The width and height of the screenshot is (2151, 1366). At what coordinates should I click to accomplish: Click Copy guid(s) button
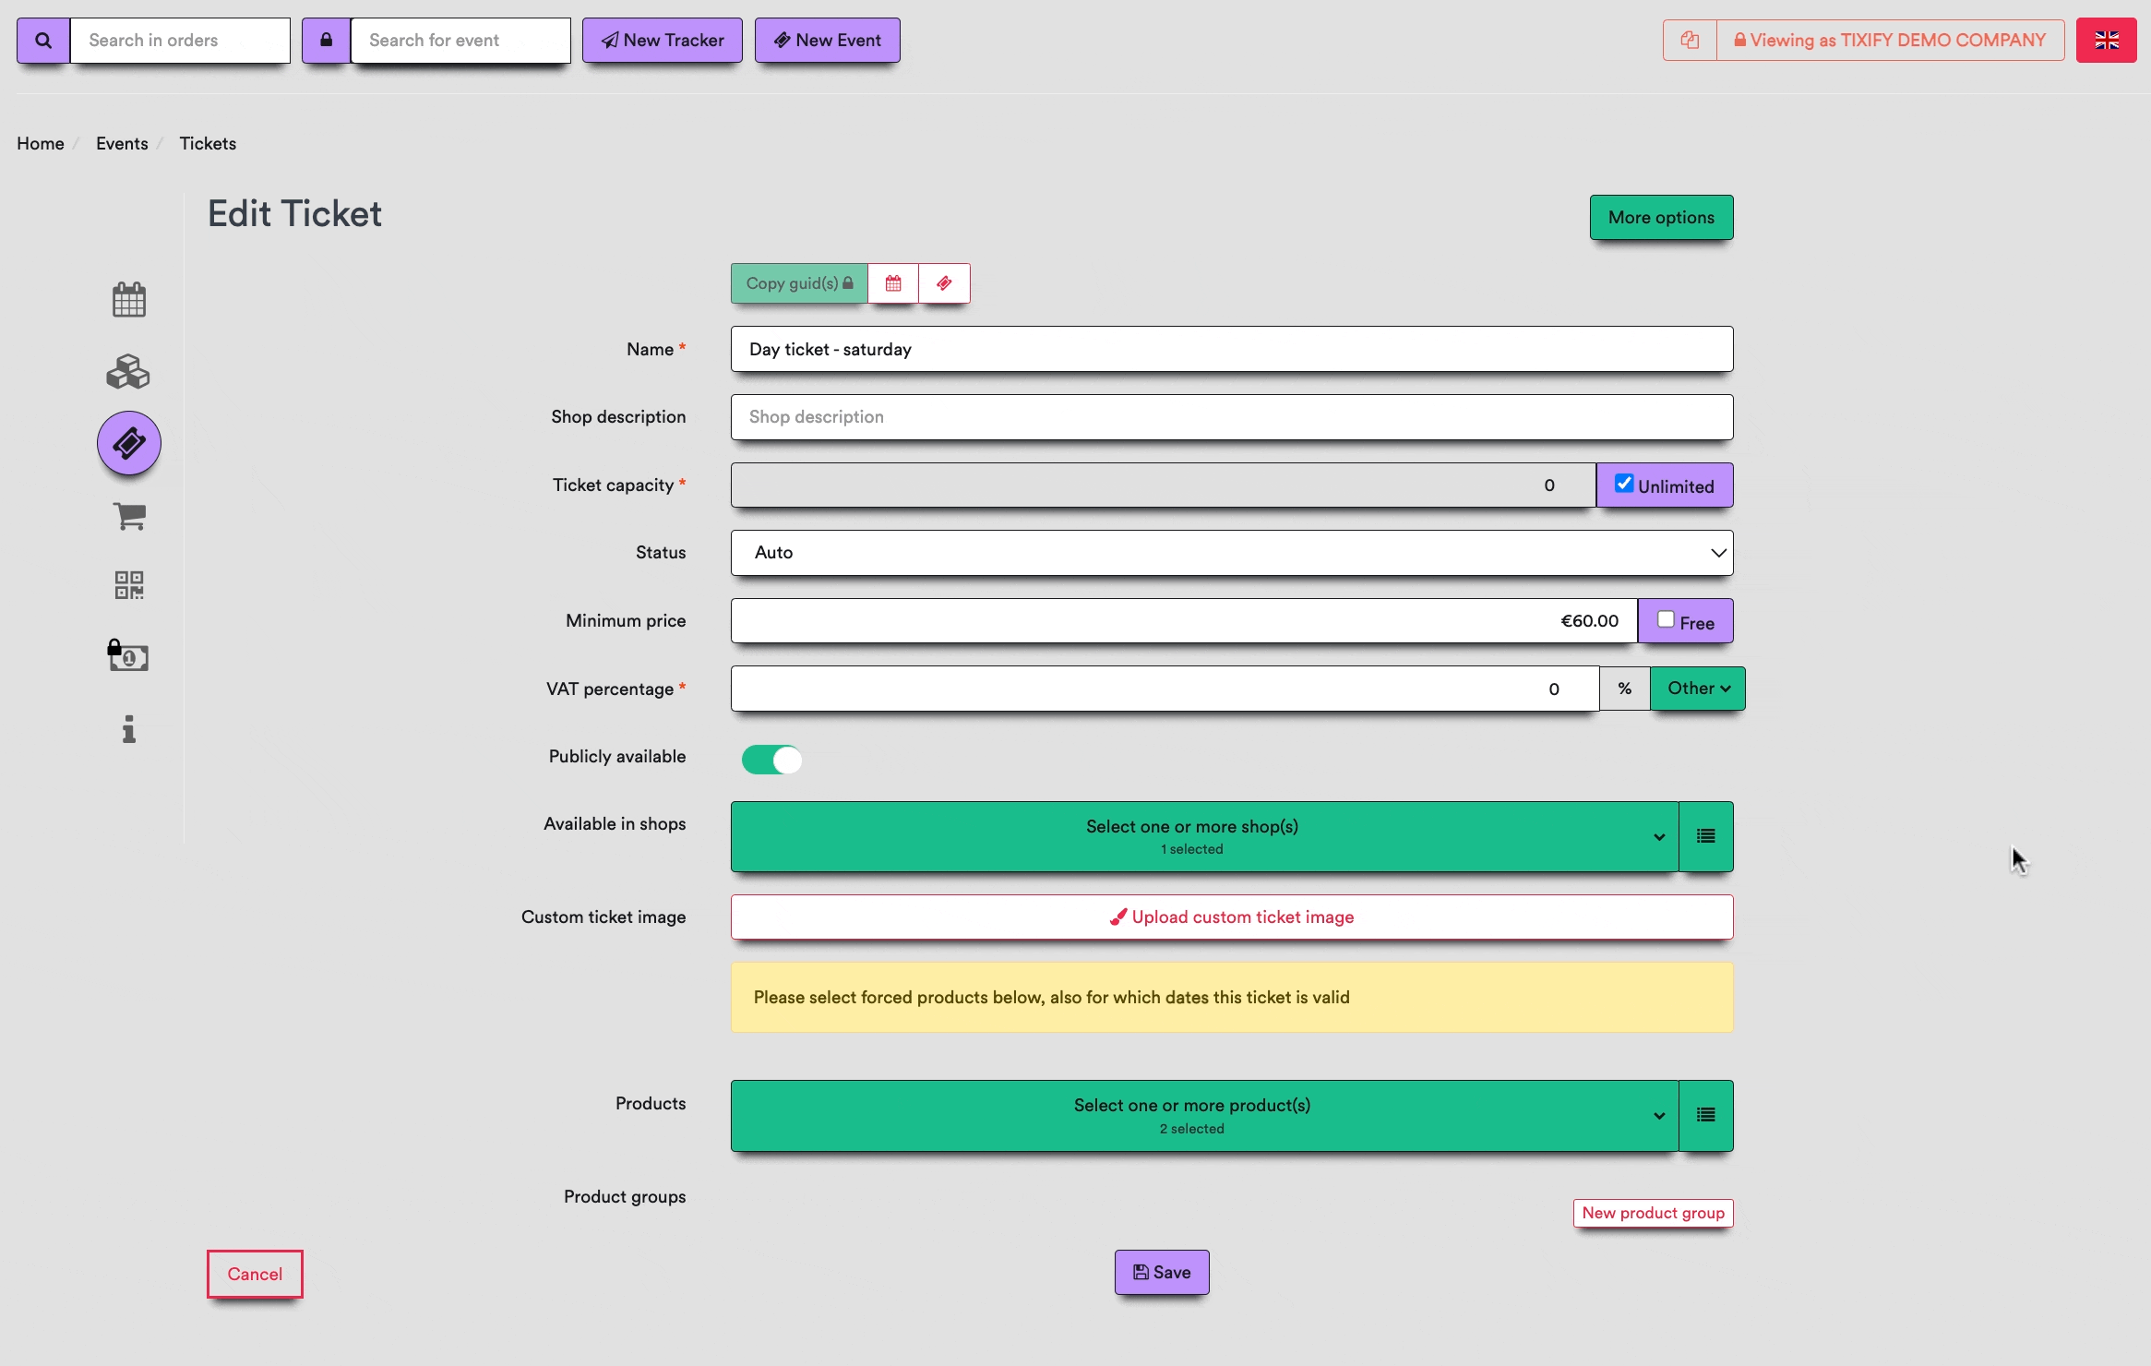tap(799, 283)
